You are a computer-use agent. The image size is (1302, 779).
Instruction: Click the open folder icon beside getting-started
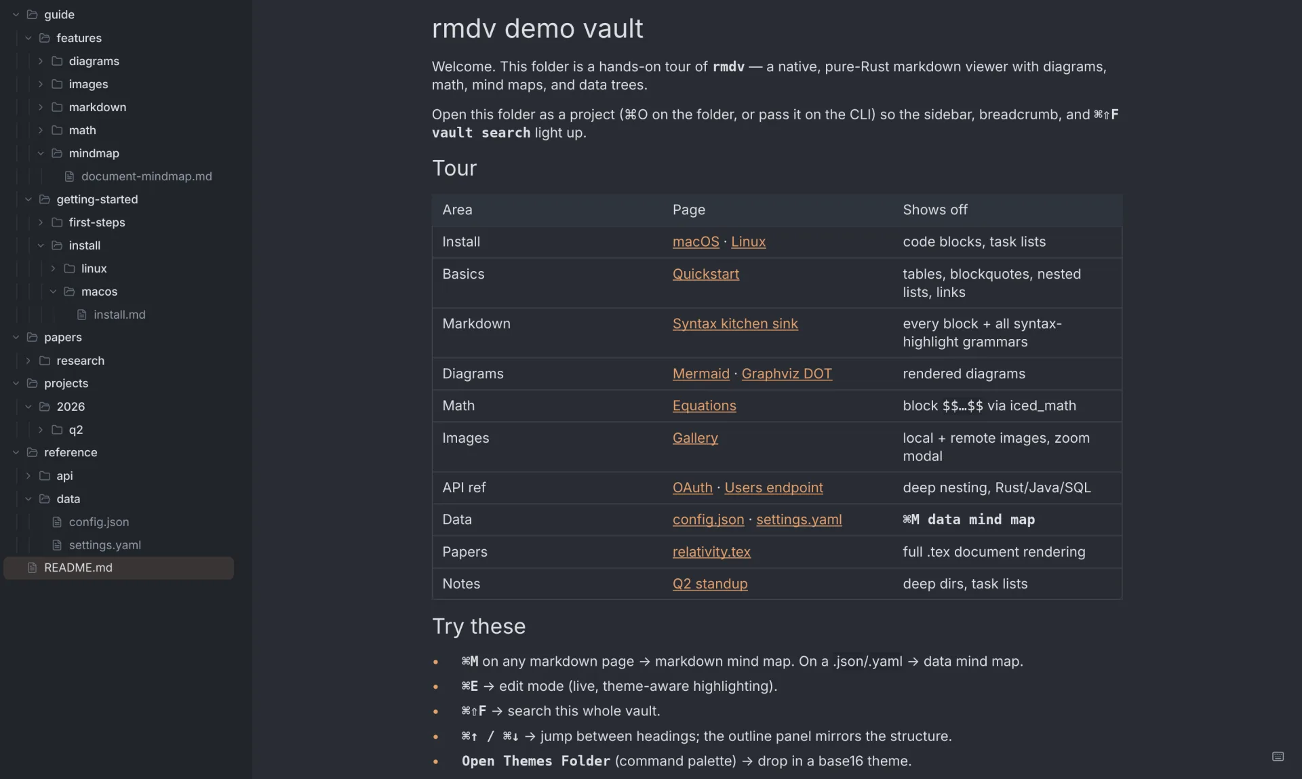[45, 199]
